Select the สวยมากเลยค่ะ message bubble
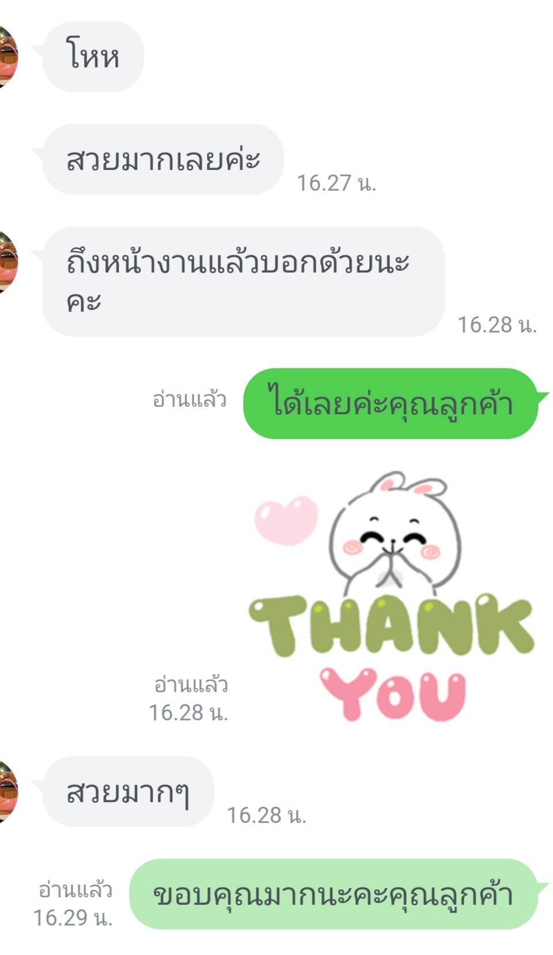 point(163,159)
